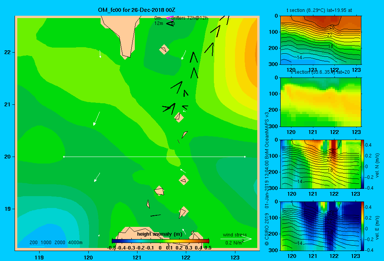
Task: Open the eastward velocity section plot
Action: click(x=321, y=226)
